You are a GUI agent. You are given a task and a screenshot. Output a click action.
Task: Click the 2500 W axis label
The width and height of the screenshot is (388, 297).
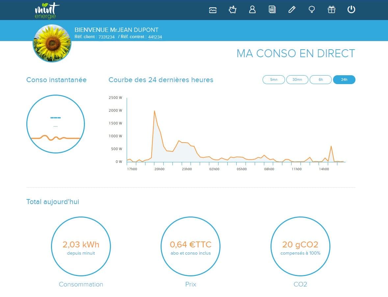point(115,98)
